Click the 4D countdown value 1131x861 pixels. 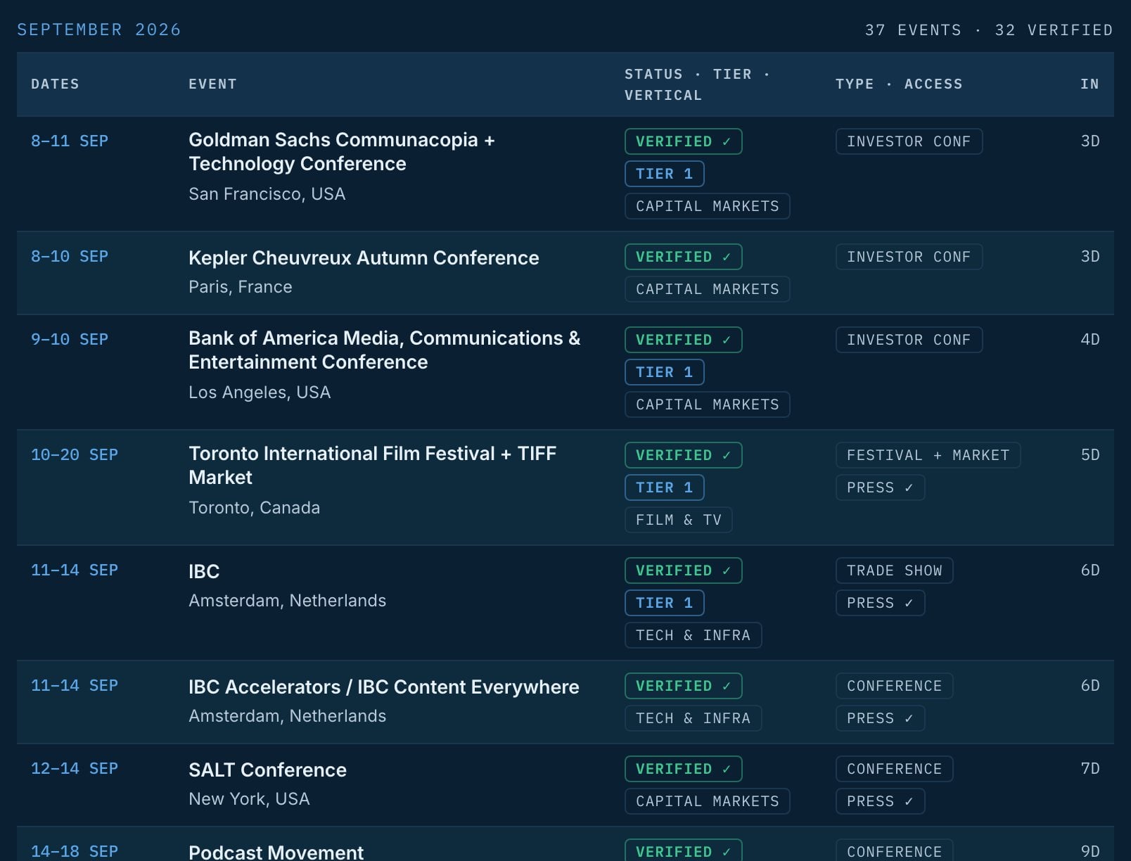coord(1090,339)
